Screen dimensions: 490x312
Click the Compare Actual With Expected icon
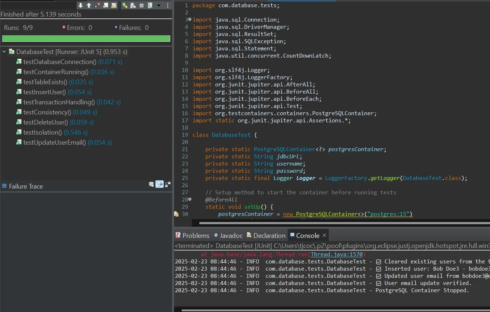(151, 184)
